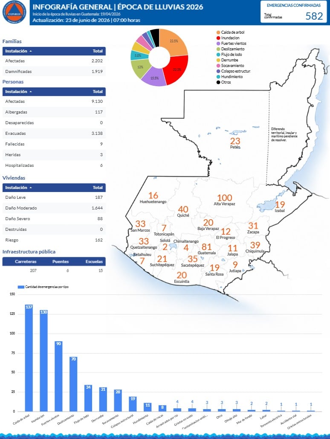Click the black Otros legend dot
Image resolution: width=330 pixels, height=439 pixels.
coord(218,82)
